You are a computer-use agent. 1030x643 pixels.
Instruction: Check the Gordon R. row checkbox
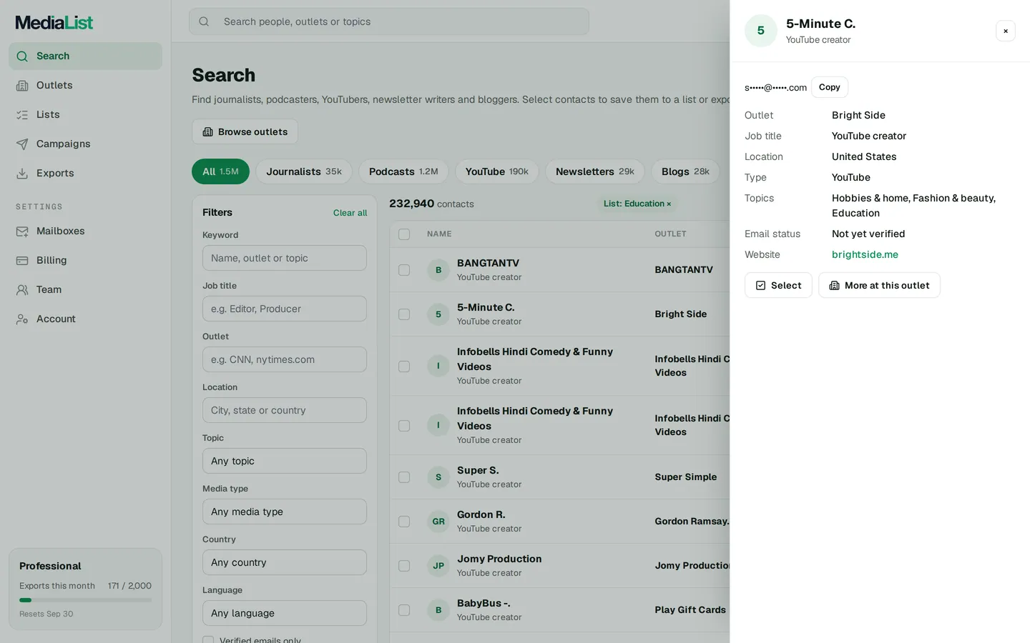click(x=404, y=522)
